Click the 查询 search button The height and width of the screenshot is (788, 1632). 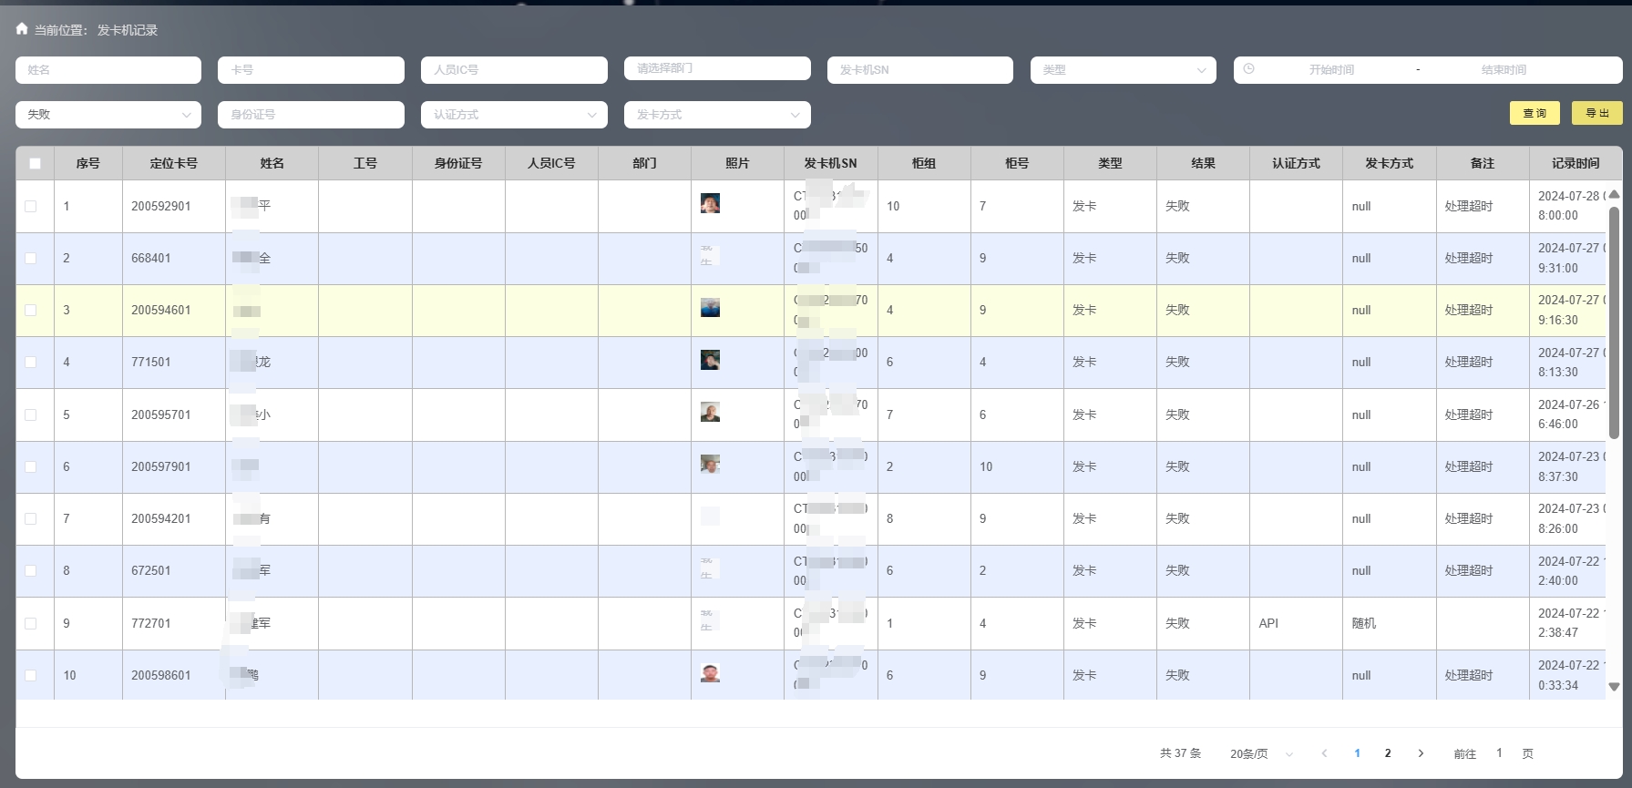pyautogui.click(x=1534, y=113)
